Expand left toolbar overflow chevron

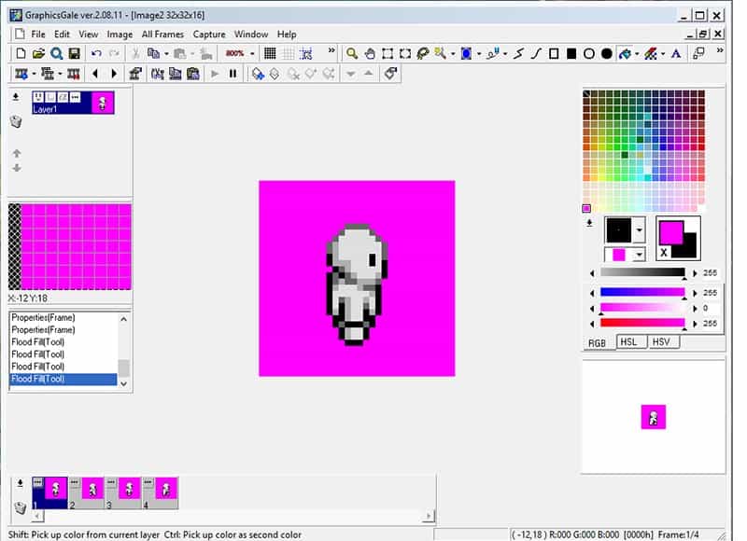coord(331,50)
